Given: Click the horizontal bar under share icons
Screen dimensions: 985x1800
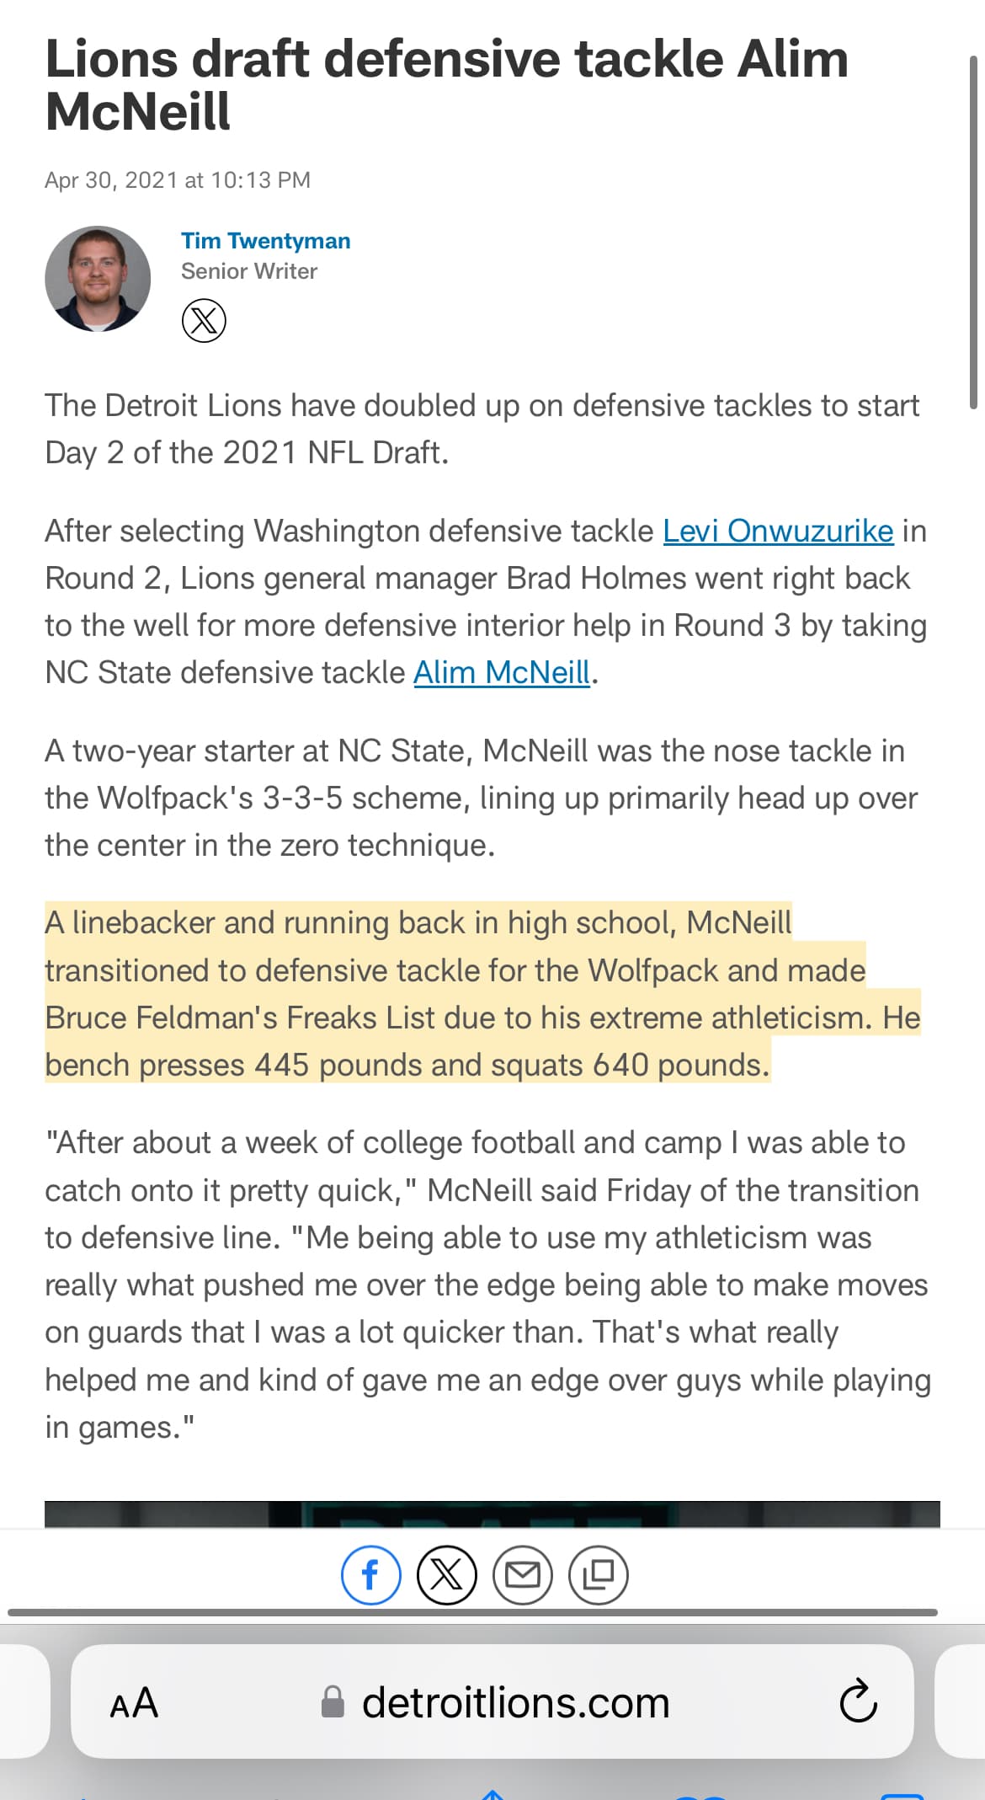Looking at the screenshot, I should tap(472, 1612).
